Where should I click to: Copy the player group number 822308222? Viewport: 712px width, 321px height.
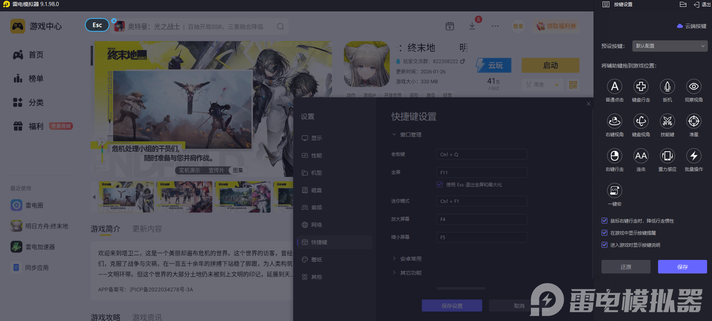[463, 61]
